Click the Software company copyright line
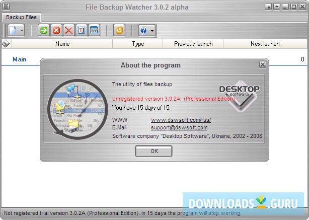 point(187,136)
